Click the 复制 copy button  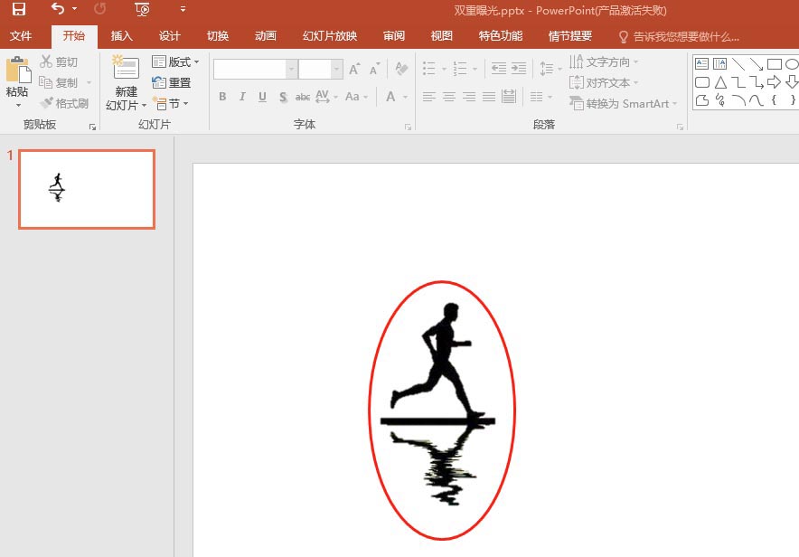59,82
